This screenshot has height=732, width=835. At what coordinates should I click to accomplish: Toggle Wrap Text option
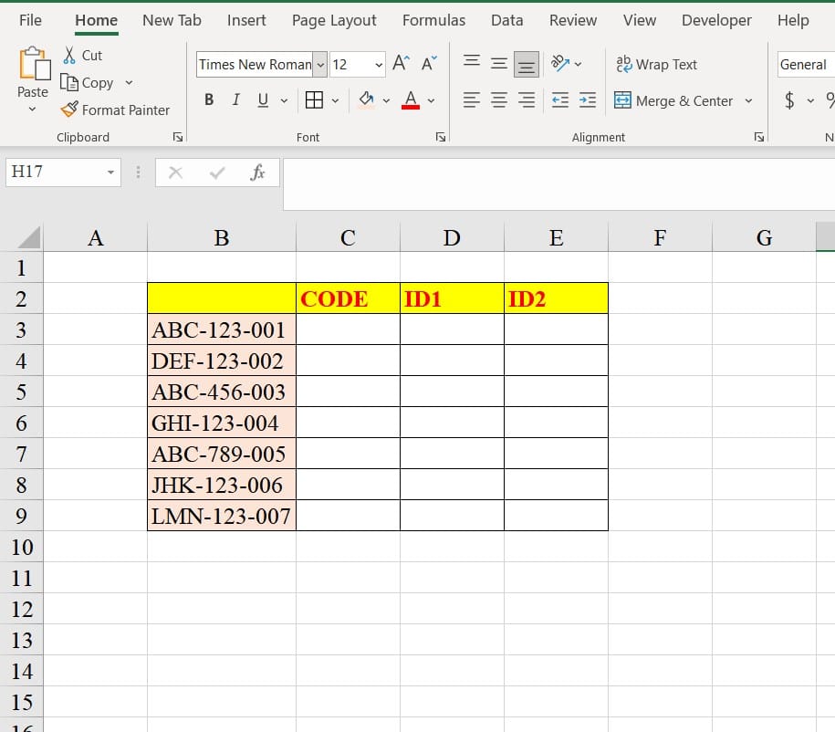657,64
